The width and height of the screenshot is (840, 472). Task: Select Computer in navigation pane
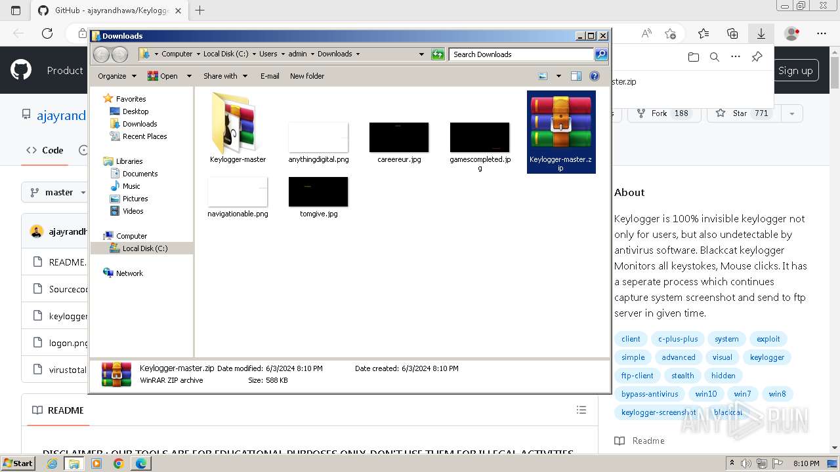[x=131, y=236]
